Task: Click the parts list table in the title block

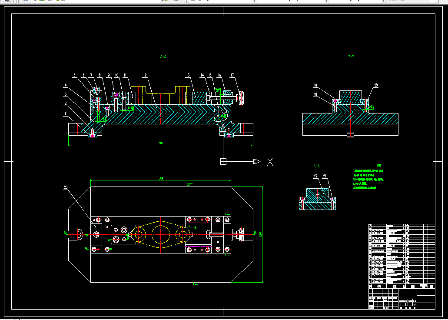Action: click(402, 256)
